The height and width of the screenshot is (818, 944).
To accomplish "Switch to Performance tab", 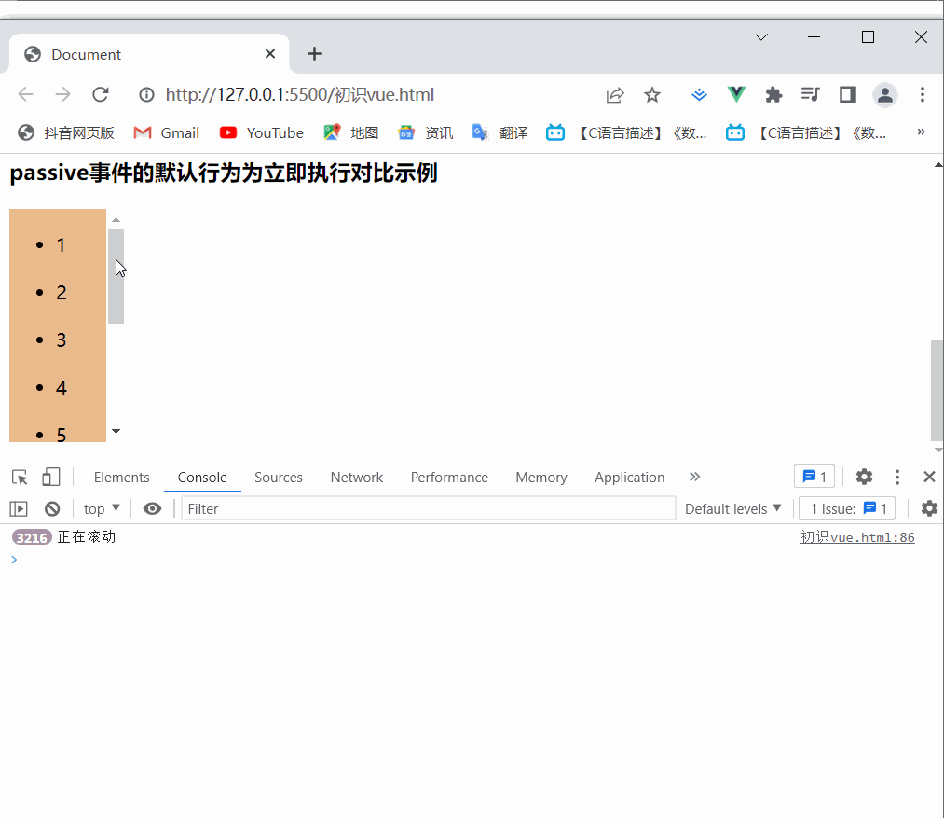I will pos(449,478).
